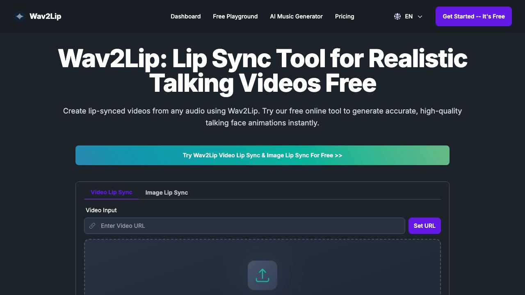The width and height of the screenshot is (525, 295).
Task: Click the Wav2Lip brand name link
Action: [x=46, y=16]
